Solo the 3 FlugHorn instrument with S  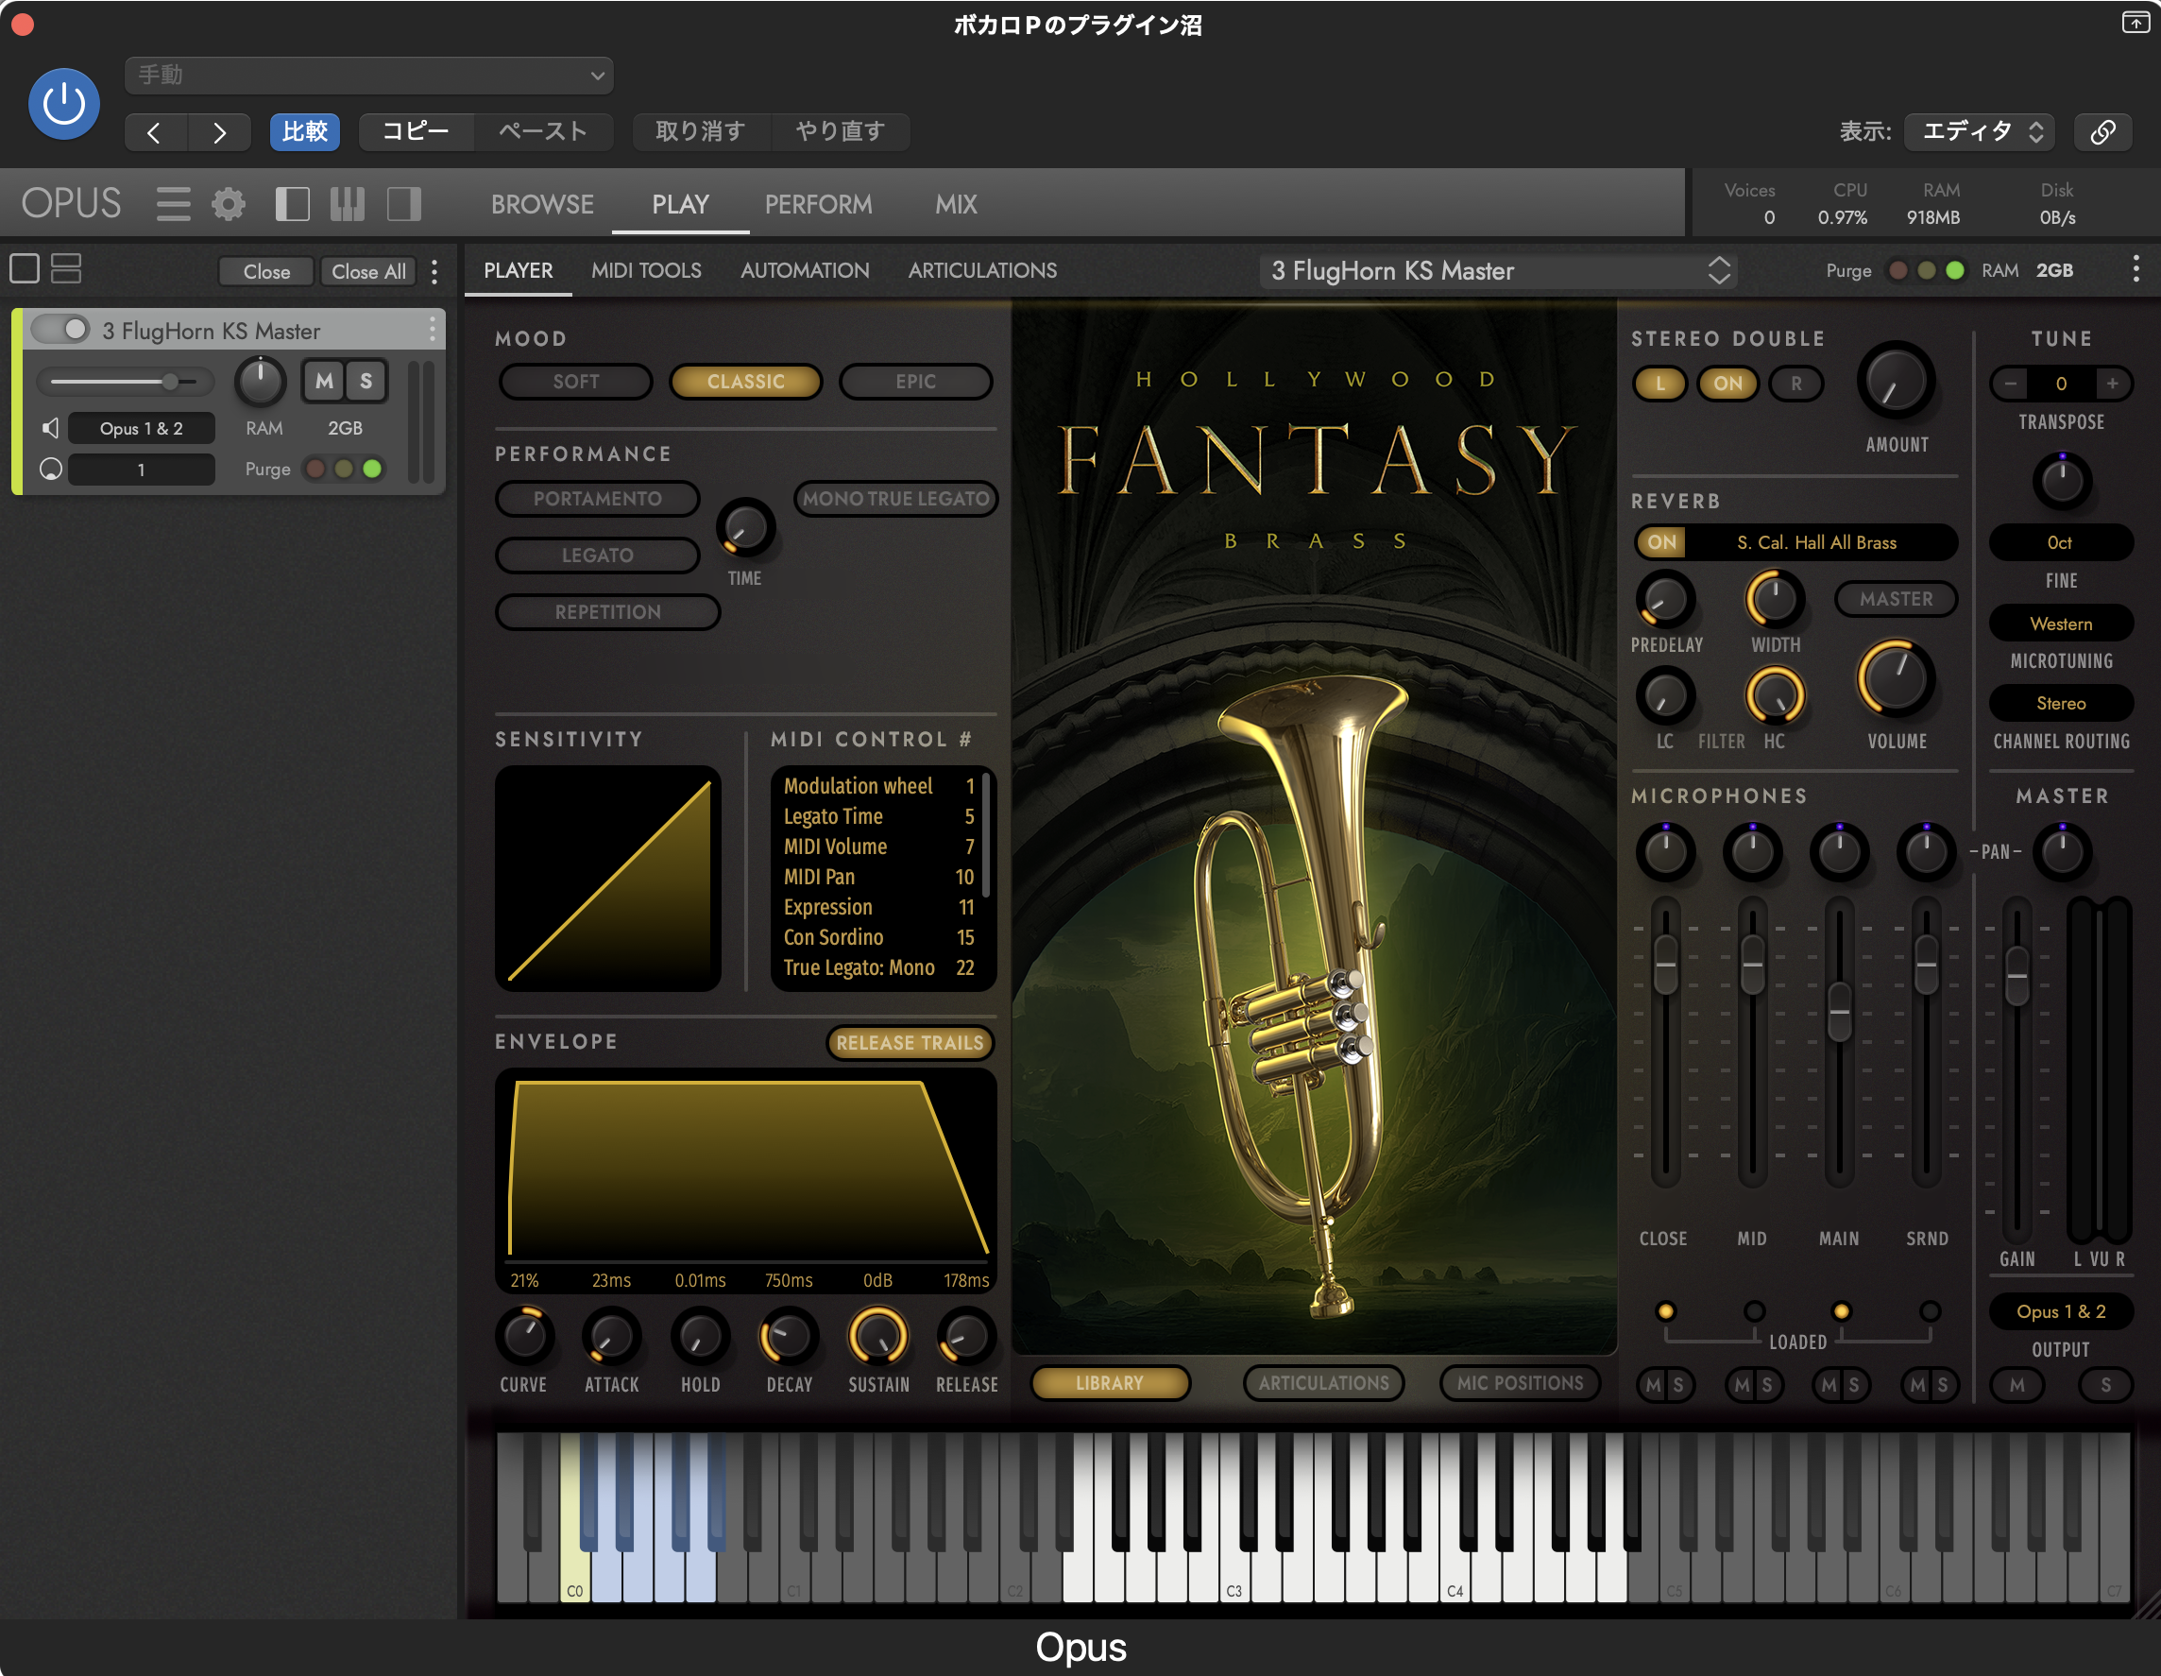tap(366, 381)
